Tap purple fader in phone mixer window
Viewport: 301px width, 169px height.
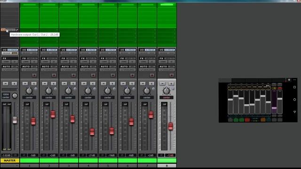274,108
